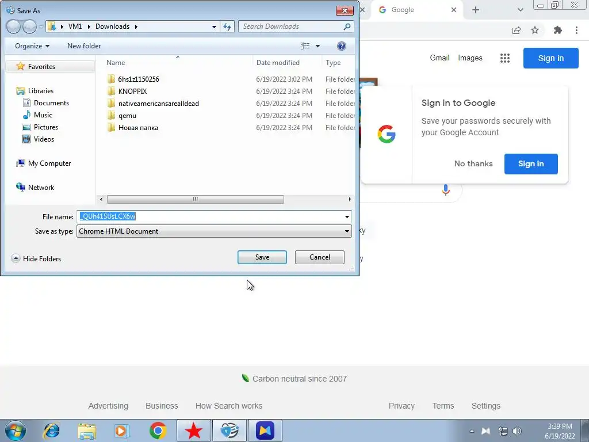Open Videos library
This screenshot has width=589, height=442.
tap(44, 139)
